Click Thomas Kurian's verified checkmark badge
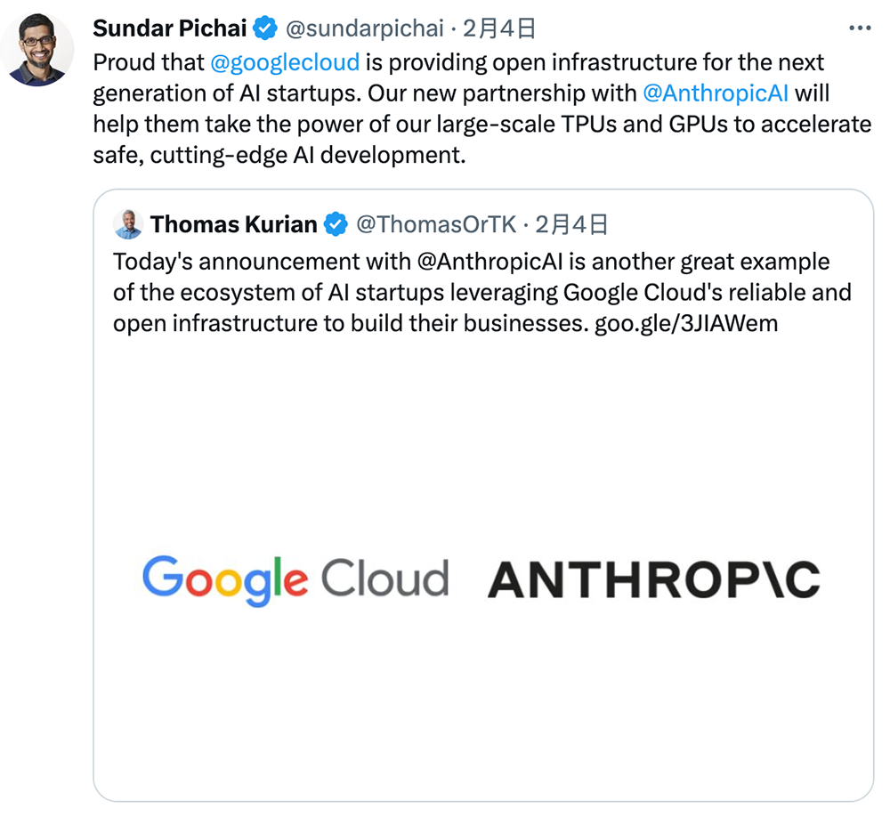This screenshot has width=890, height=817. [336, 224]
